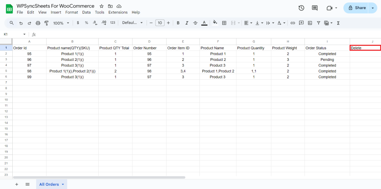Click the formula bar

(209, 35)
